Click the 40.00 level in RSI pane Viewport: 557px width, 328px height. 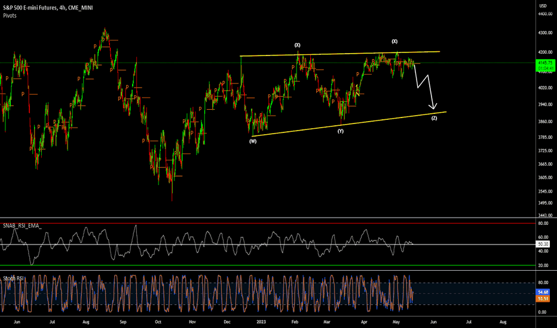[543, 251]
